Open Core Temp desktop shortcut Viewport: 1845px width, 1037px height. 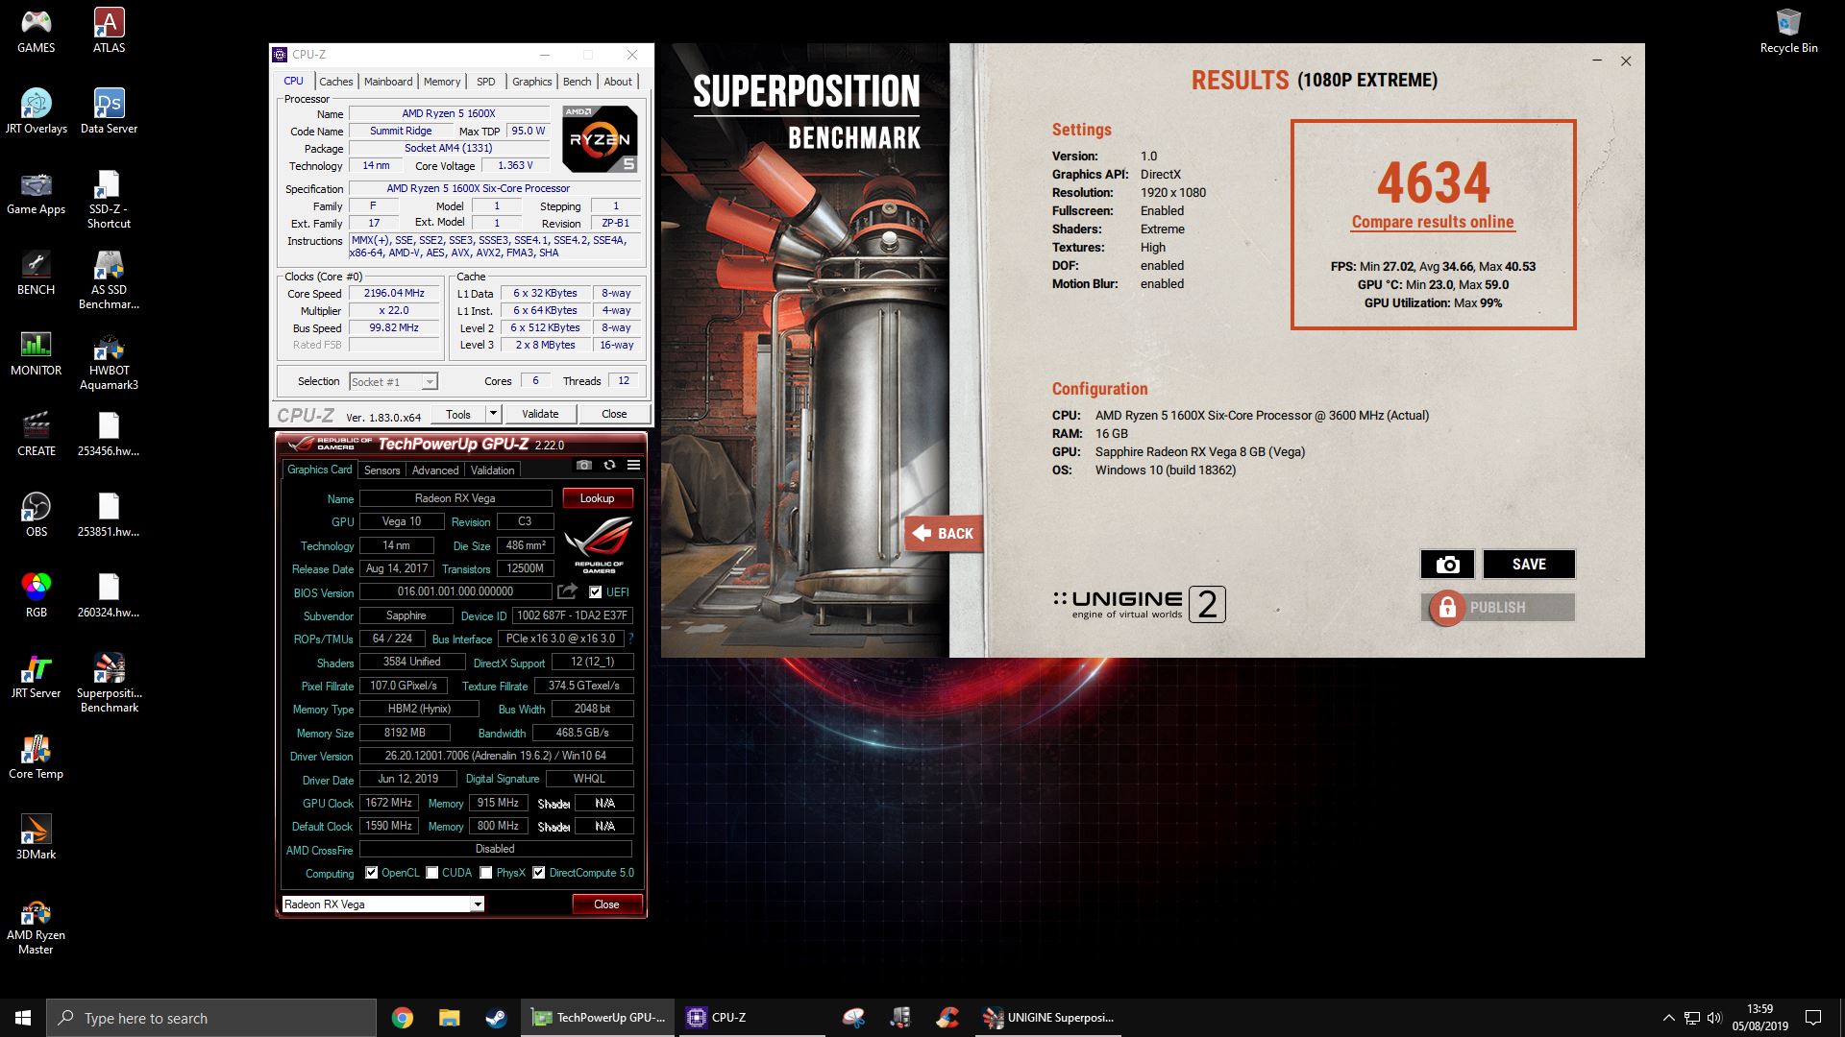pos(36,756)
